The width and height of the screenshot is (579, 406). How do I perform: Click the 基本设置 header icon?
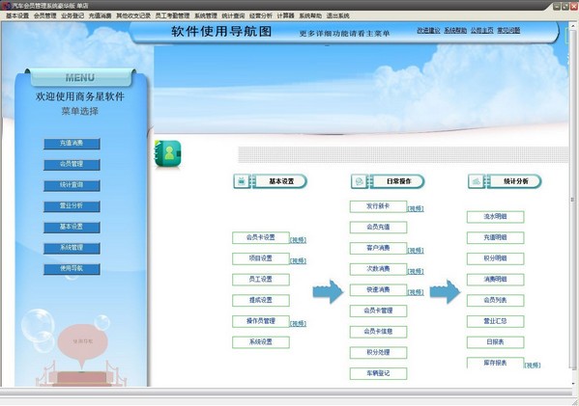[x=242, y=181]
